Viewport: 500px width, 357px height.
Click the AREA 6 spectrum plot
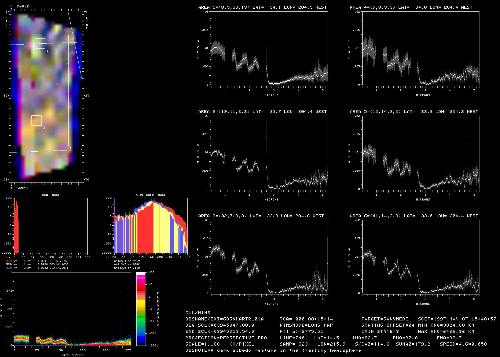point(421,257)
